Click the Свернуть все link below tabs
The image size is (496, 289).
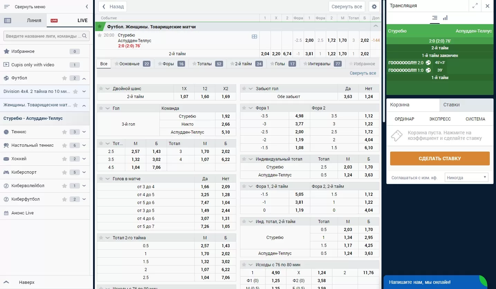click(x=362, y=73)
